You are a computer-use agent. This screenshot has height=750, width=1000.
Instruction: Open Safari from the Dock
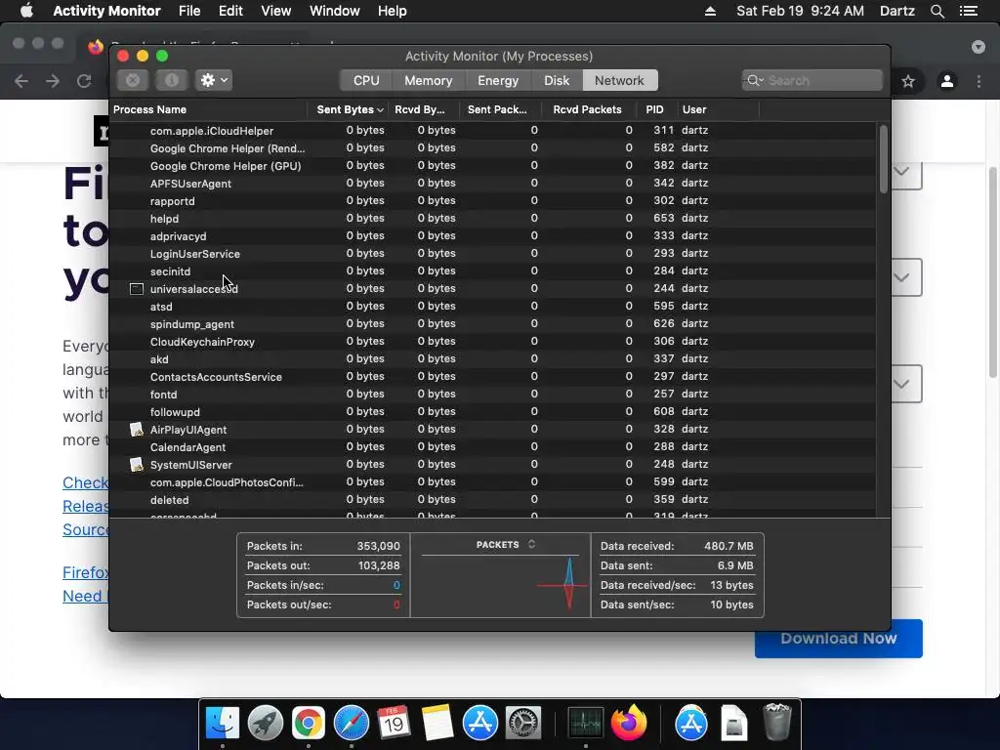pos(352,724)
